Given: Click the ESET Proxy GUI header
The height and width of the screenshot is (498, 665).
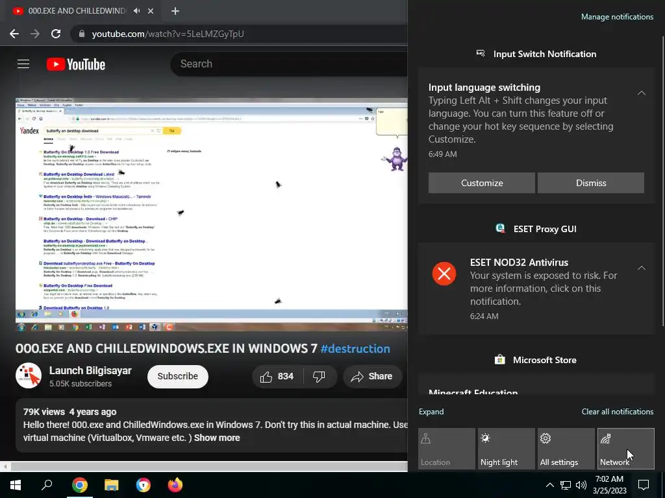Looking at the screenshot, I should click(x=545, y=229).
